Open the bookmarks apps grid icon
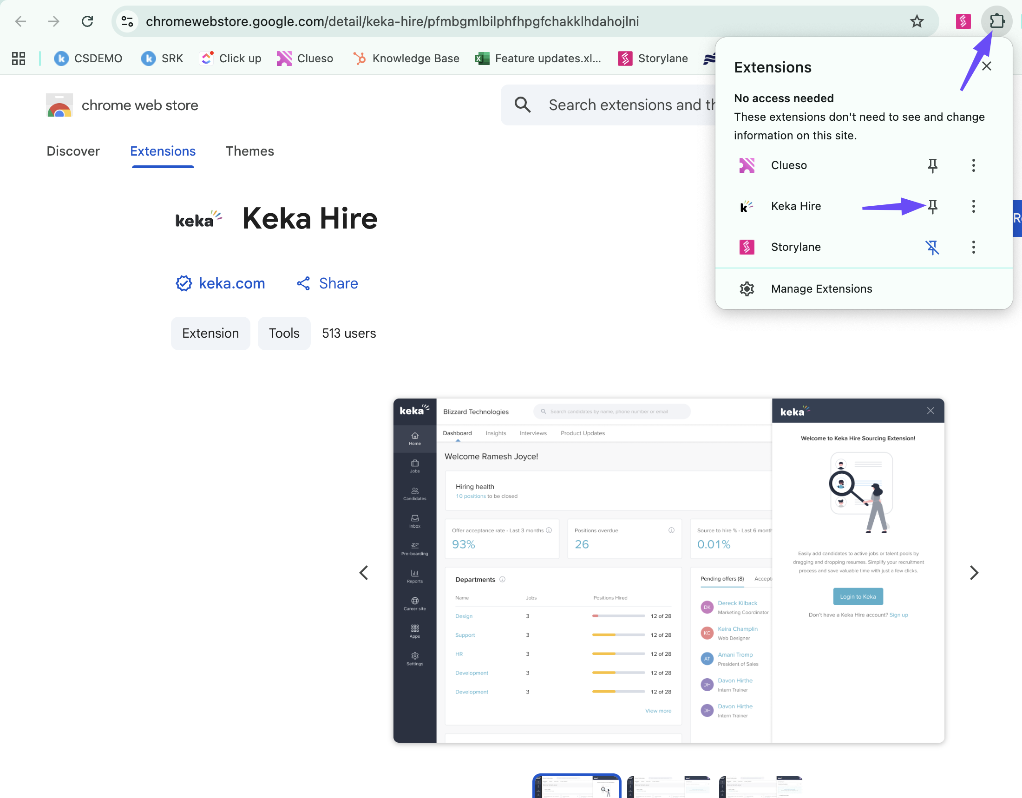1022x798 pixels. pos(18,58)
